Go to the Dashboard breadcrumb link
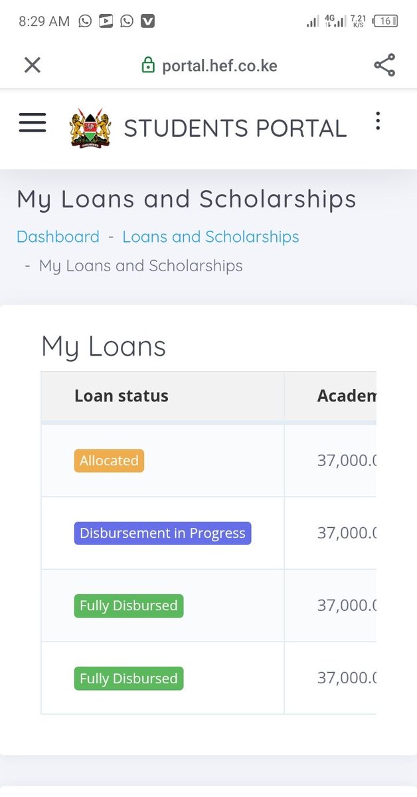Screen dimensions: 417x797 58,237
